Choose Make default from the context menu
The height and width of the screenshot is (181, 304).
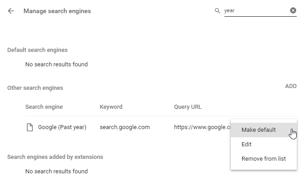[x=258, y=130]
